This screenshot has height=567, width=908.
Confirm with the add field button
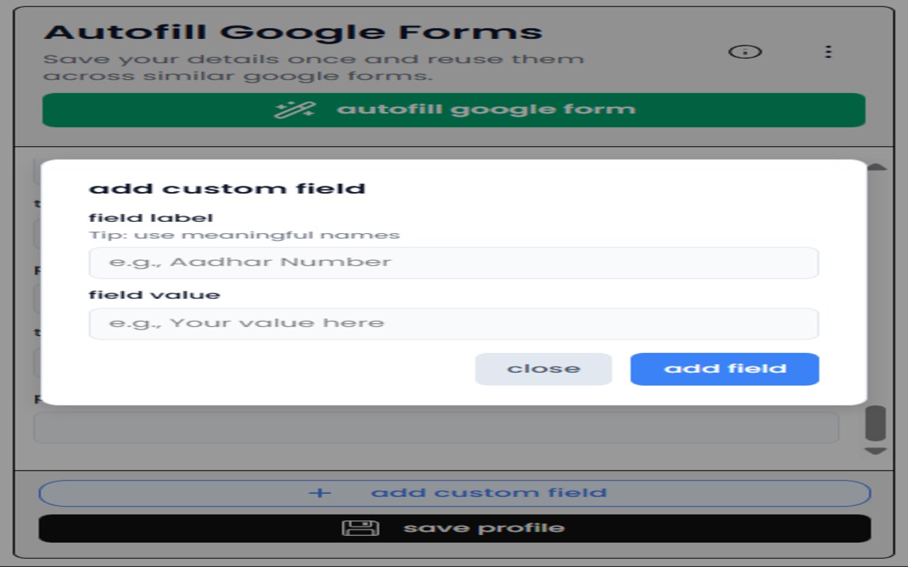pos(724,369)
